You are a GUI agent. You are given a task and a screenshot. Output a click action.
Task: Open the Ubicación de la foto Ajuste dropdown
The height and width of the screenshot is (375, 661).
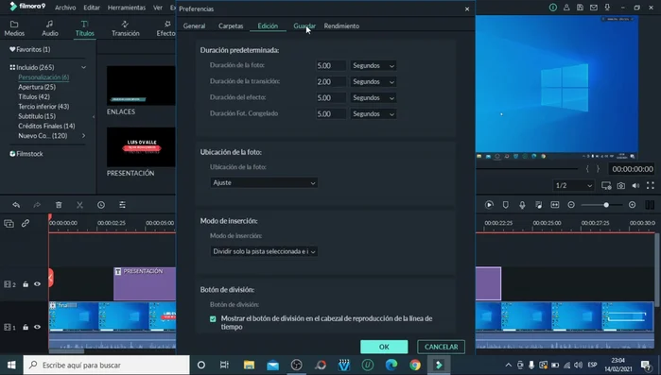264,182
